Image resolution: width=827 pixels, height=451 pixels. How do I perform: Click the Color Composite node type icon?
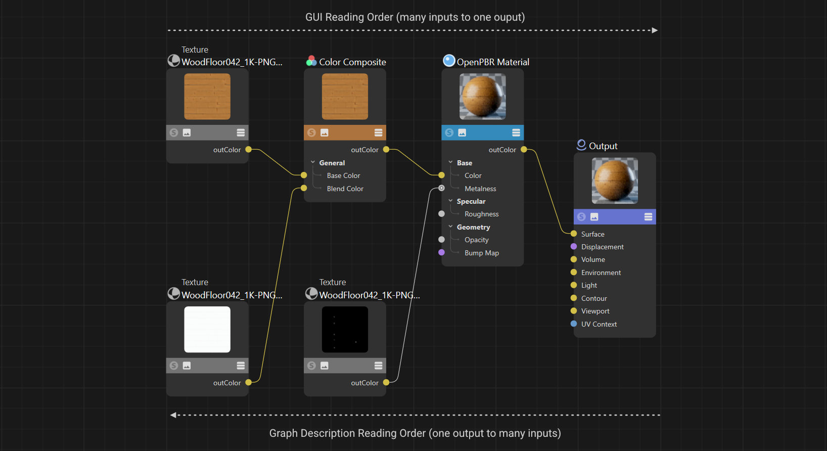coord(311,61)
